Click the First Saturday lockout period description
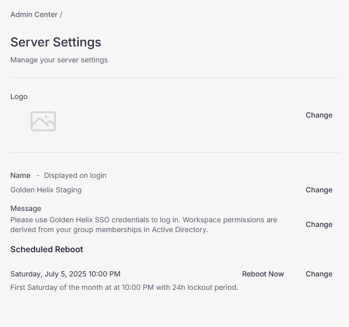The height and width of the screenshot is (327, 349). pos(124,287)
